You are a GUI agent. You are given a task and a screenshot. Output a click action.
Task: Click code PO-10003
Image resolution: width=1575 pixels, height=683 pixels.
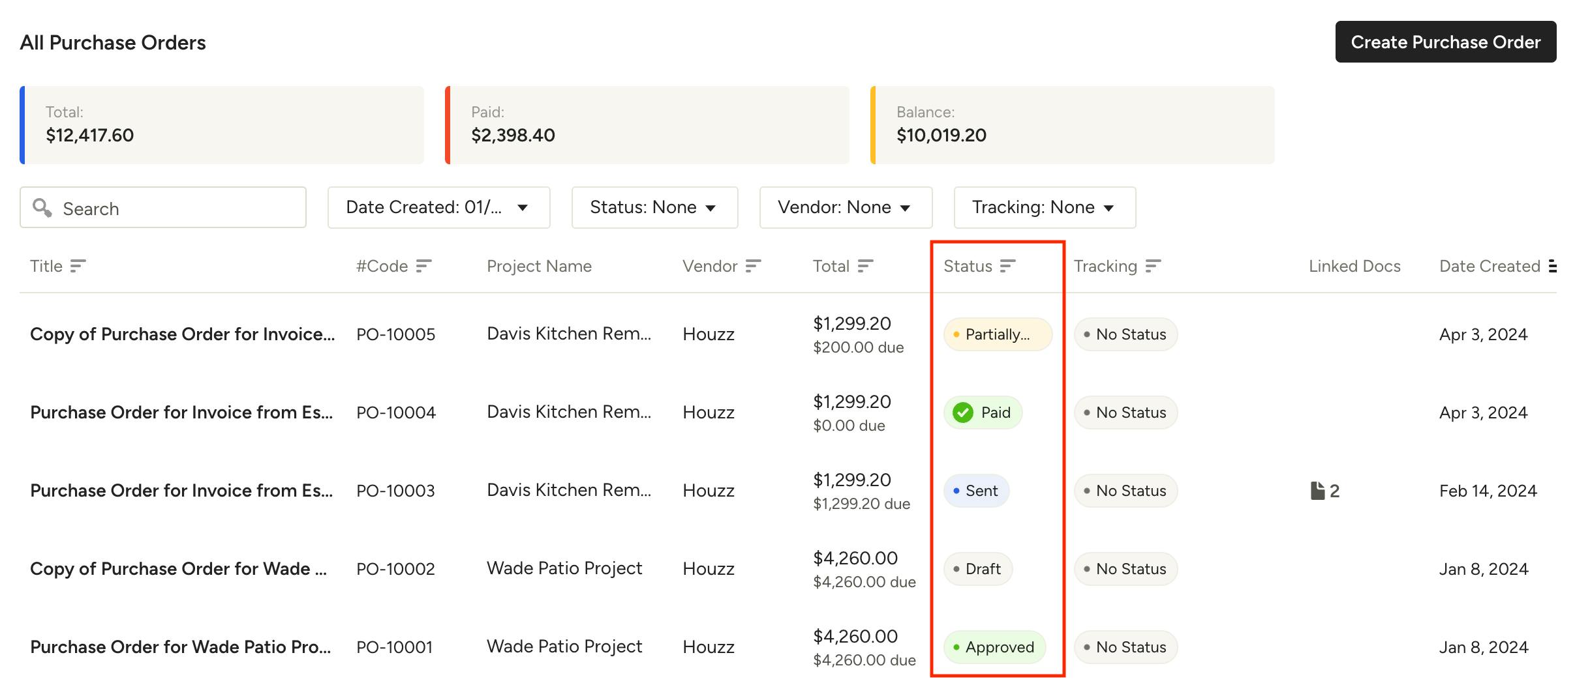395,491
